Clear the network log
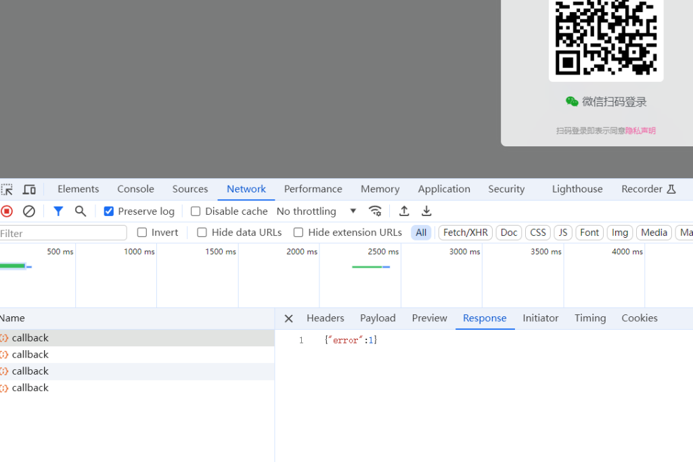693x462 pixels. coord(29,211)
